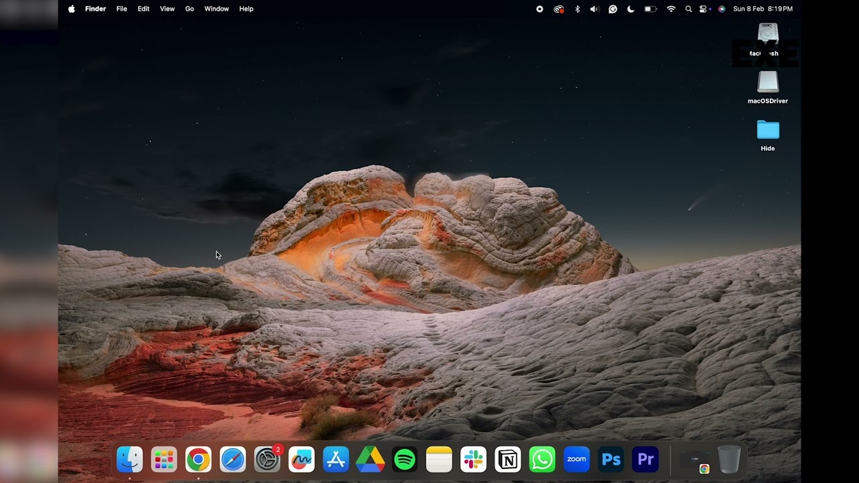Open the App Store in the Dock
Screen dimensions: 859x483
[336, 460]
